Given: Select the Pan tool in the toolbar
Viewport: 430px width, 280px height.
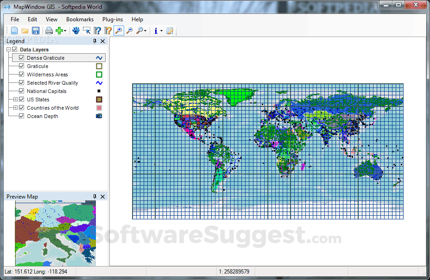Looking at the screenshot, I should coord(76,30).
